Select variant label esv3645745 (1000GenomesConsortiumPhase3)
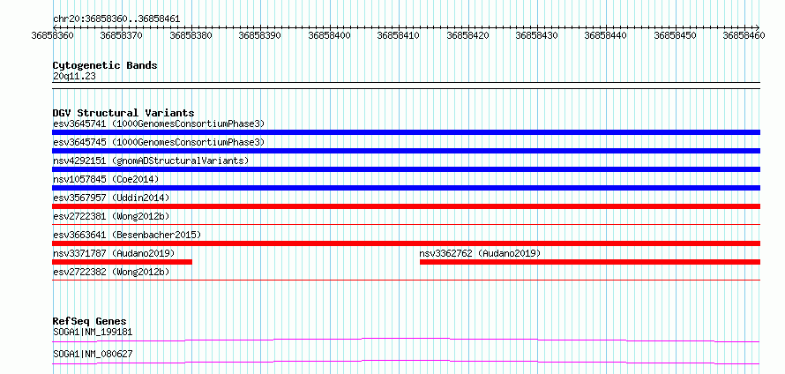The height and width of the screenshot is (374, 785). [x=158, y=142]
